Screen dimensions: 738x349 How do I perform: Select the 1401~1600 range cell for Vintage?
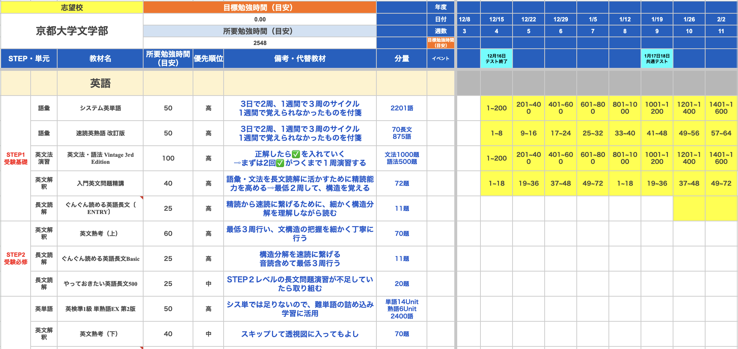click(721, 158)
